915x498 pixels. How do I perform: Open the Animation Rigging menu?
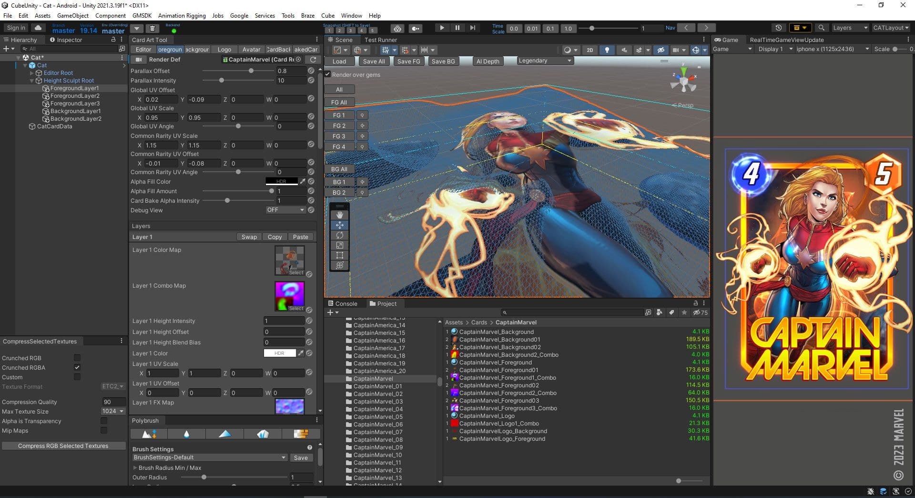pyautogui.click(x=182, y=15)
